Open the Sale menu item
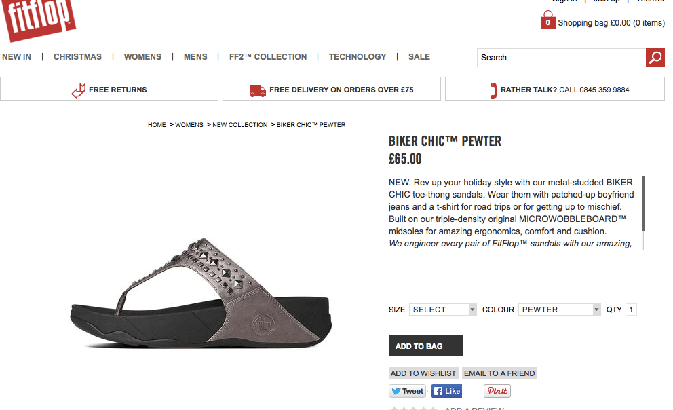This screenshot has width=673, height=410. (x=419, y=57)
